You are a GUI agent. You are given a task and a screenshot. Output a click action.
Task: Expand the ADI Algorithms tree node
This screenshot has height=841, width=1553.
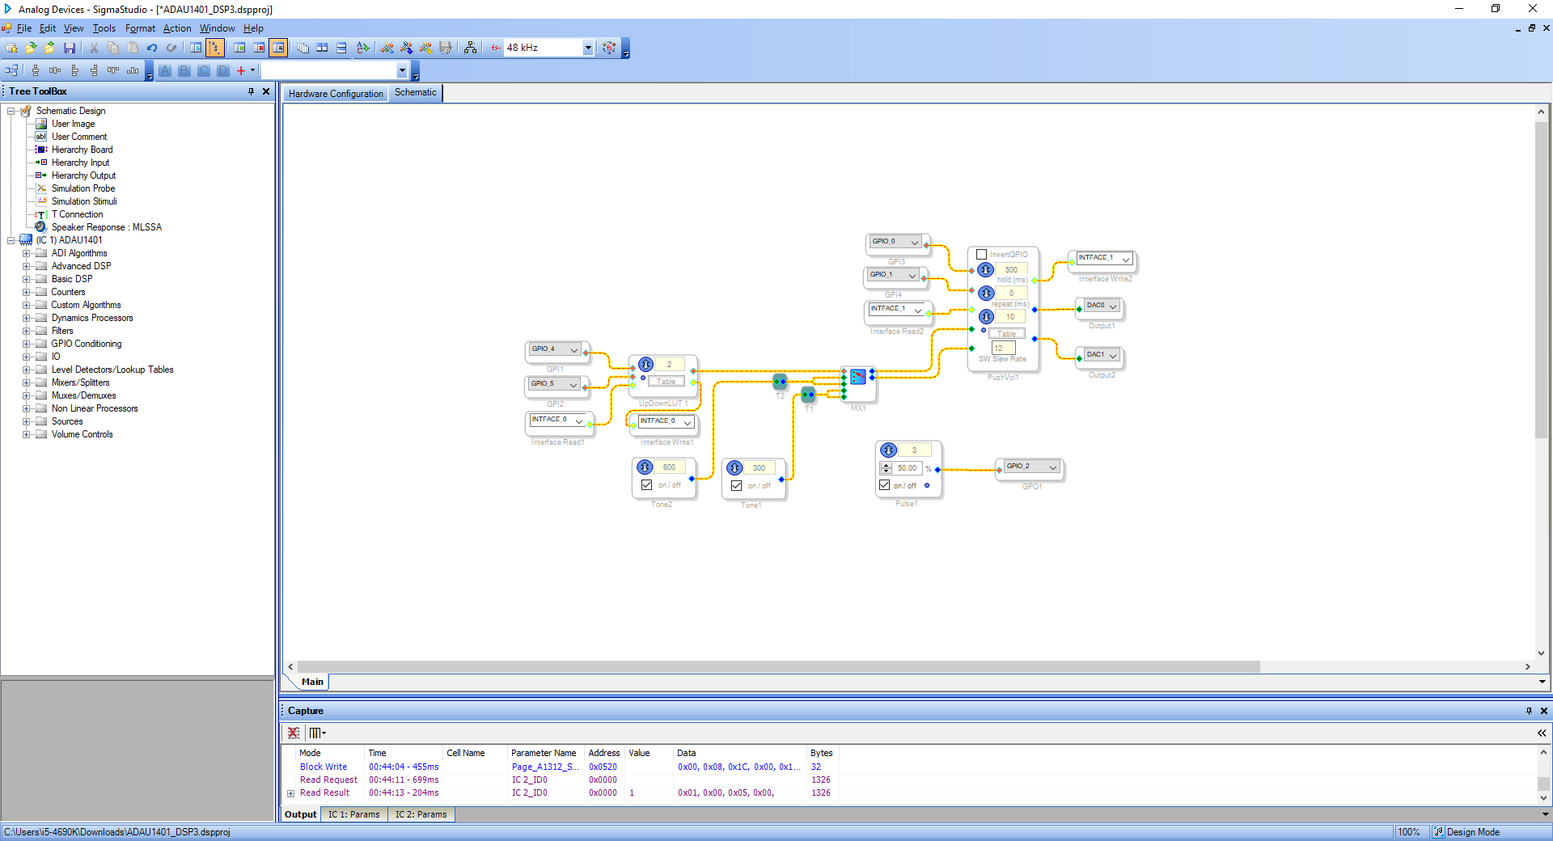[27, 253]
